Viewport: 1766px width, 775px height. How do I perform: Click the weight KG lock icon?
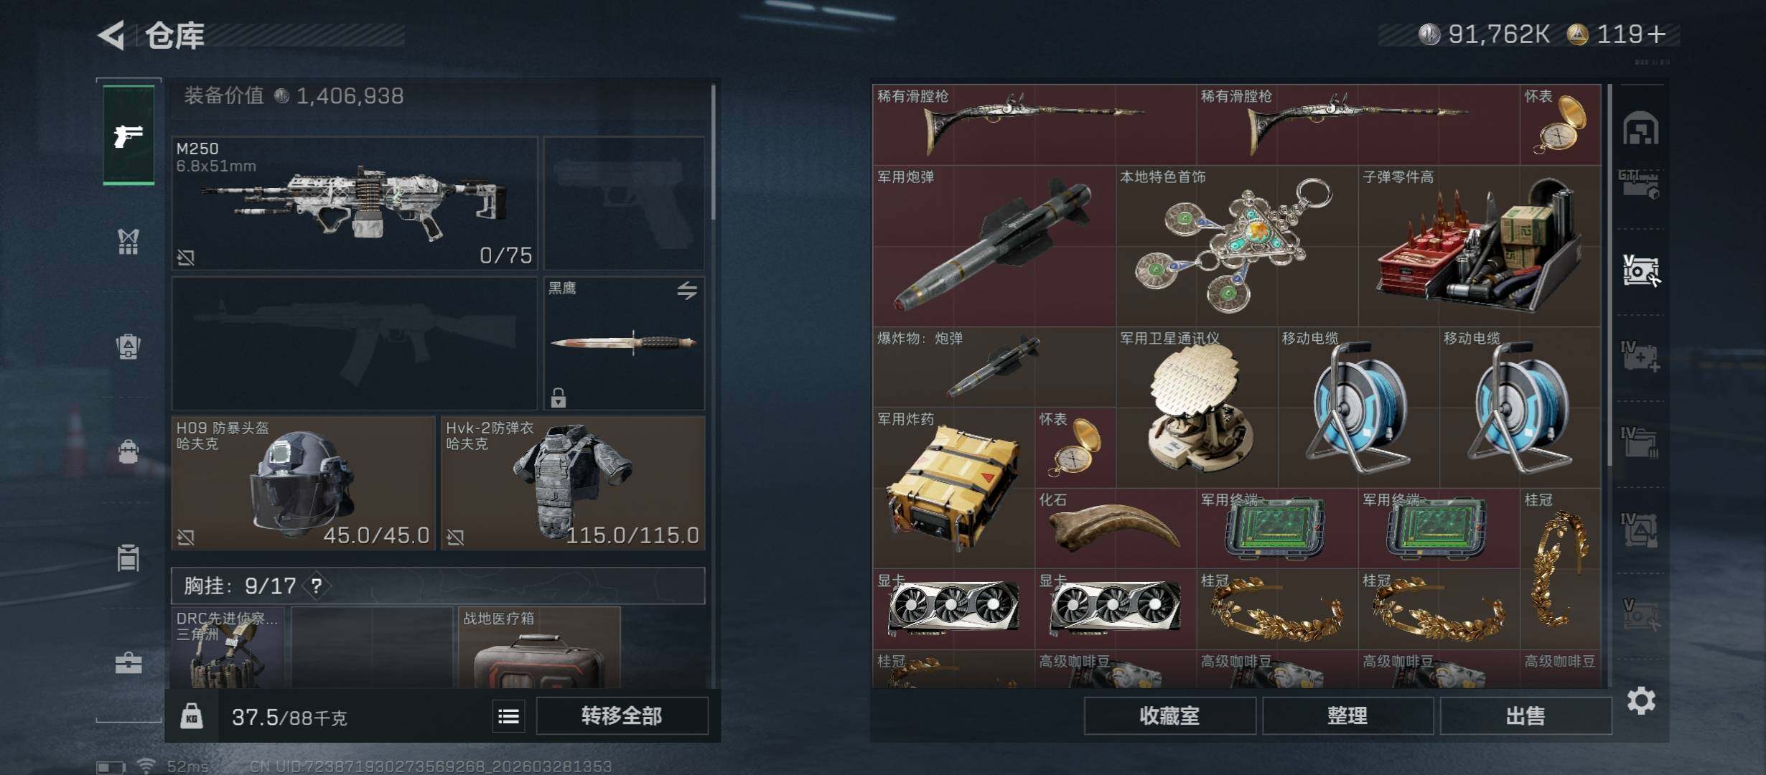point(192,716)
